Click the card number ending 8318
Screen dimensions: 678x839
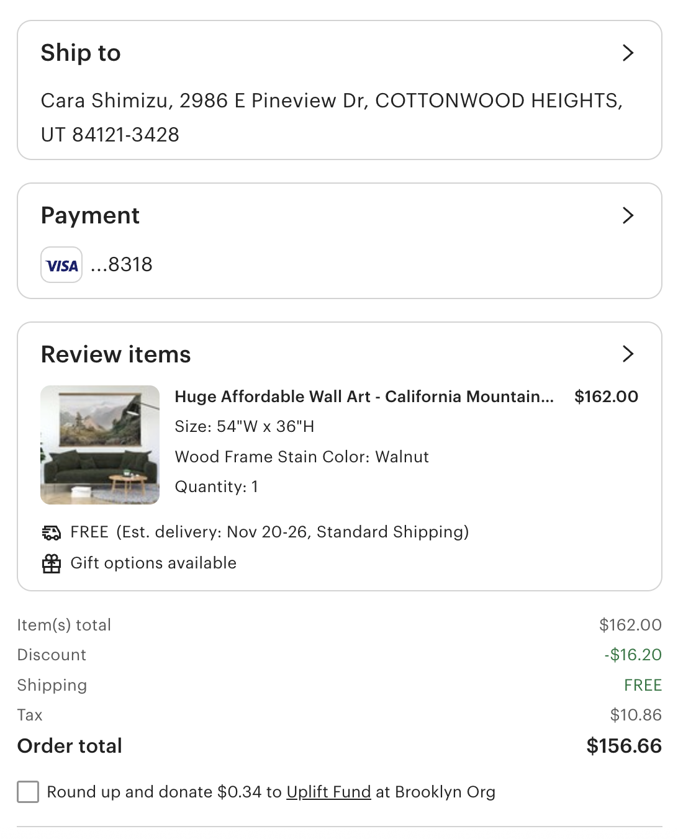(122, 264)
